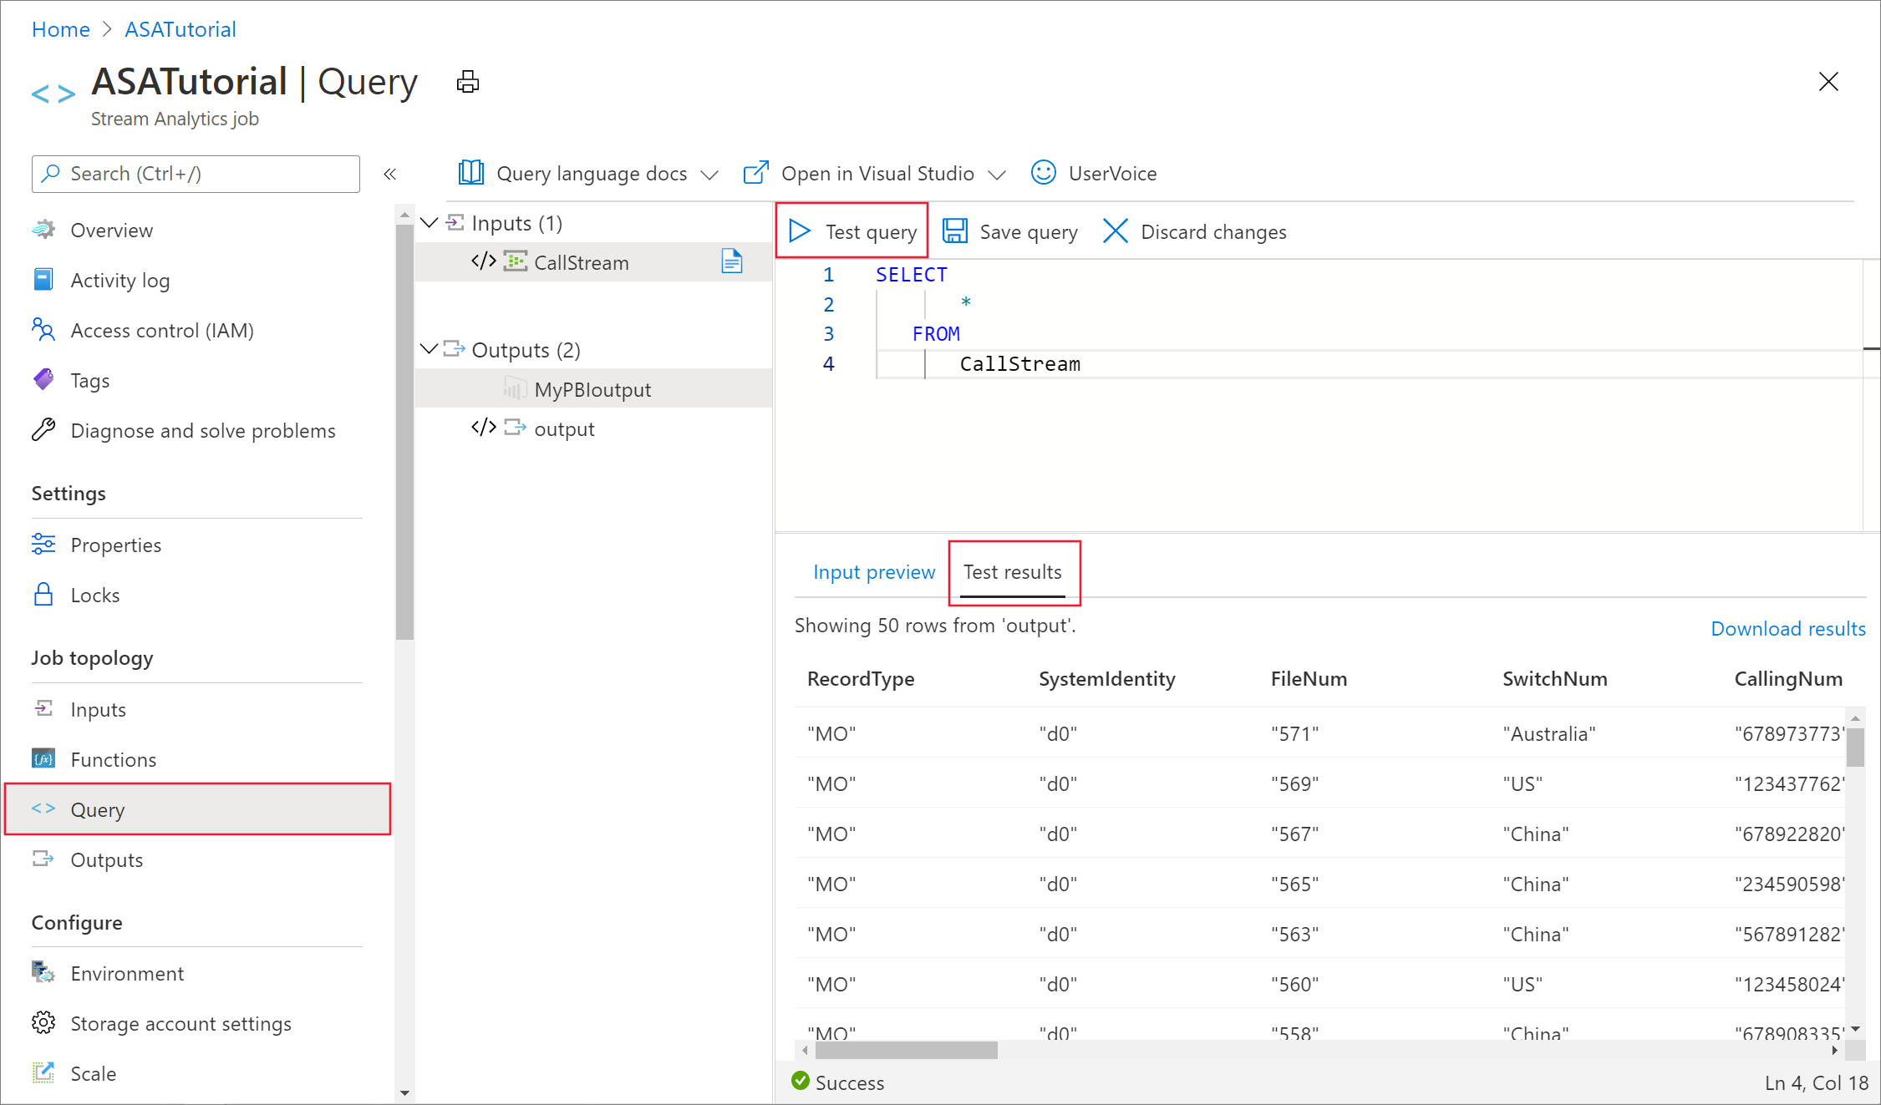Expand the Inputs tree node
1881x1105 pixels.
(431, 222)
